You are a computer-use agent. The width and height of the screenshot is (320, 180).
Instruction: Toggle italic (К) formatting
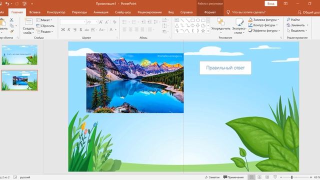[x=69, y=29]
